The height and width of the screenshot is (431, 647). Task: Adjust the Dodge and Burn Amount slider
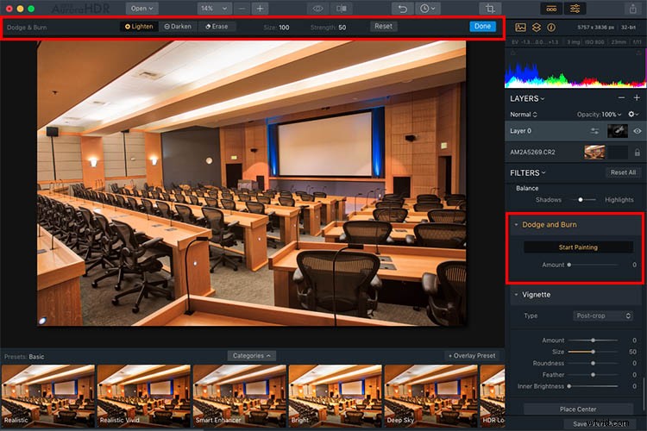pyautogui.click(x=593, y=265)
